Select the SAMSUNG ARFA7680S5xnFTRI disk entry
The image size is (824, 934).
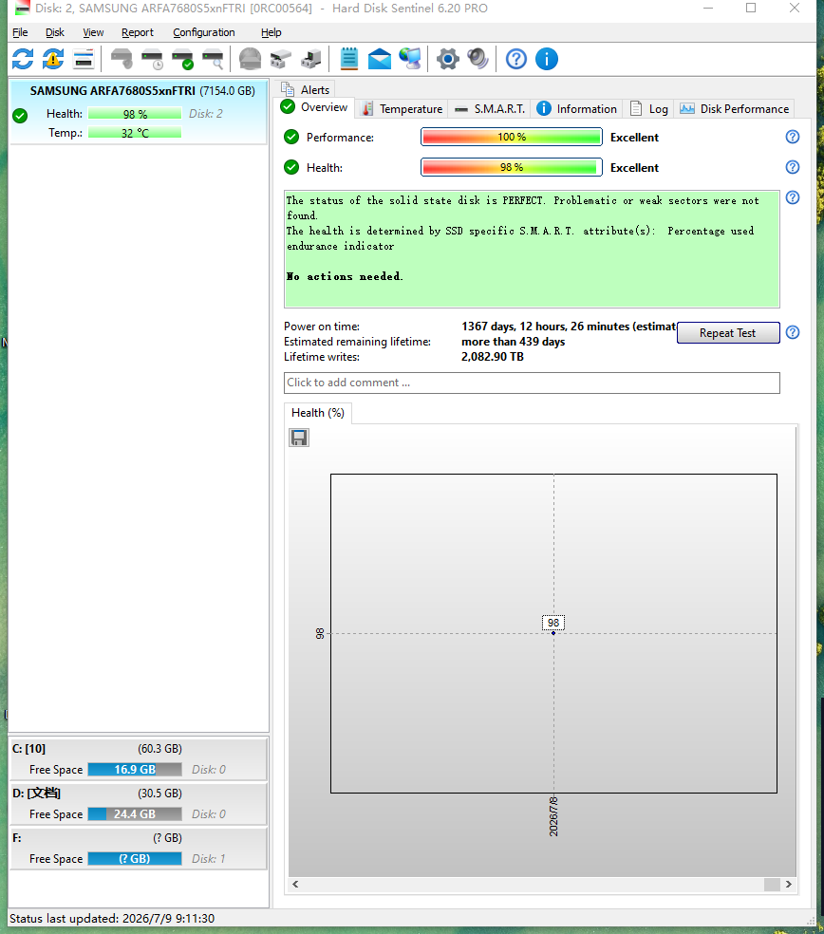tap(139, 113)
